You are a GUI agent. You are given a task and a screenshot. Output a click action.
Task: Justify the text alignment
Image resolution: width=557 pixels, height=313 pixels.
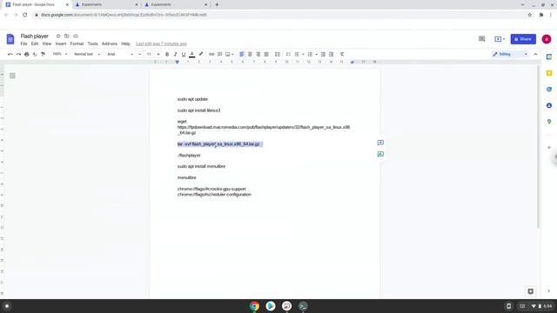[x=266, y=54]
